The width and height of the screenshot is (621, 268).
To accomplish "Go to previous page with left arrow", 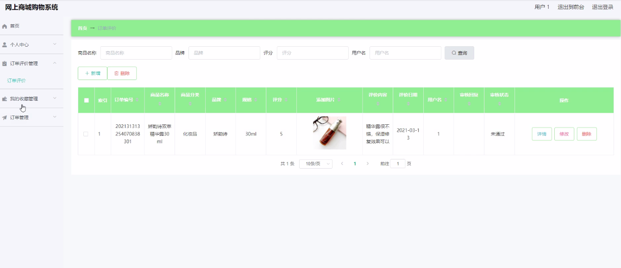I will [342, 164].
